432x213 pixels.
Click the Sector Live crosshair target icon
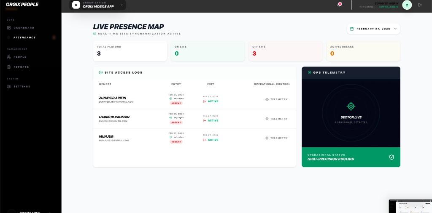(x=351, y=106)
